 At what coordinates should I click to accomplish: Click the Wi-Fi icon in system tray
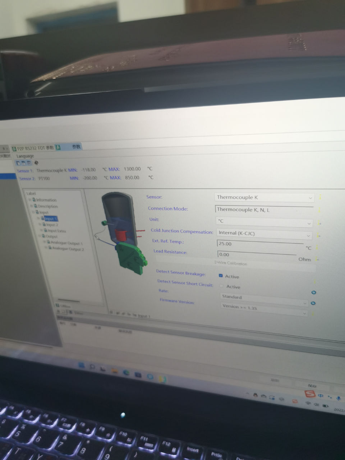click(x=308, y=403)
